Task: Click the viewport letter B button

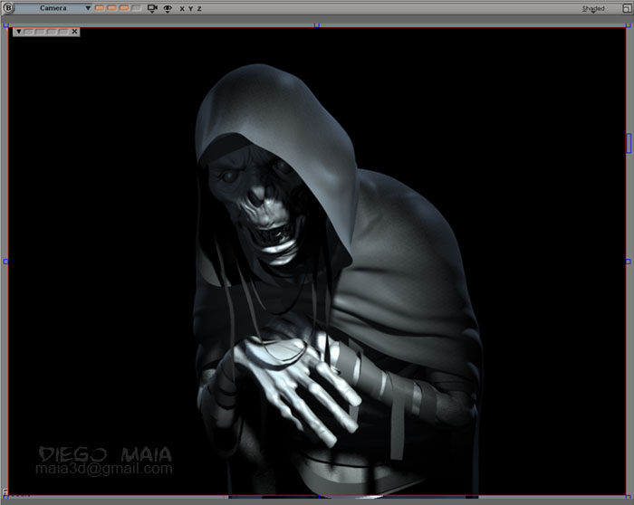Action: point(8,8)
